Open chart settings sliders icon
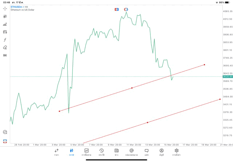The image size is (233, 162). [x=5, y=32]
